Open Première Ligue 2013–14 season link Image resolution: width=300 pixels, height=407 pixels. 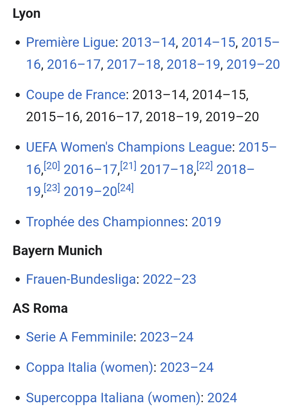pos(148,43)
